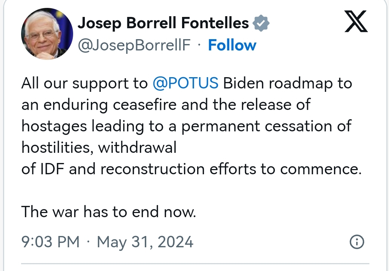The image size is (389, 271).
Task: Click the words "All our support to"
Action: (84, 83)
